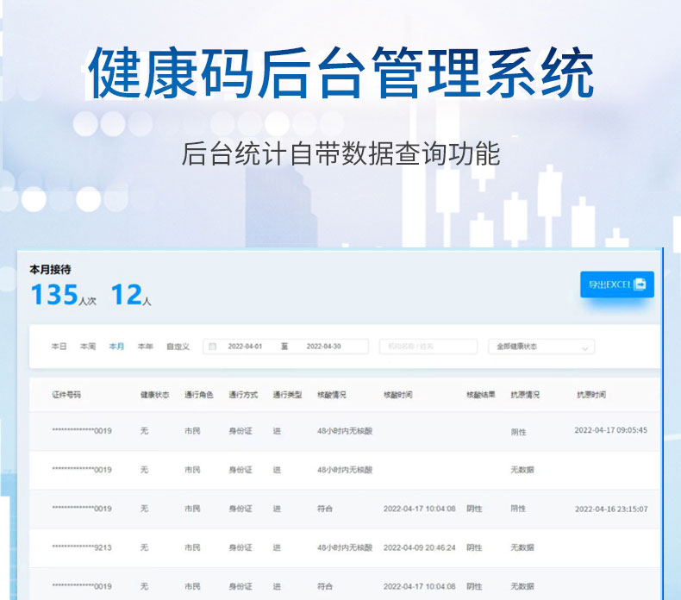Click antigen time 2022-04-16 23:15:07 cell
Image resolution: width=681 pixels, height=600 pixels.
(x=610, y=509)
